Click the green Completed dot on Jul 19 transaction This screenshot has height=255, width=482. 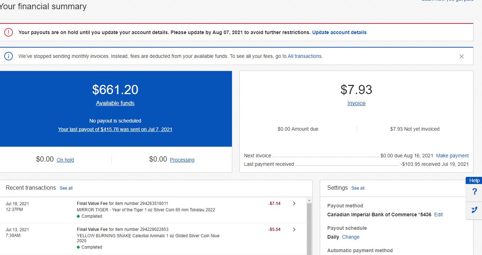(79, 216)
